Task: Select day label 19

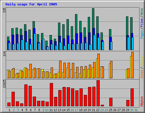Action: [x=85, y=110]
